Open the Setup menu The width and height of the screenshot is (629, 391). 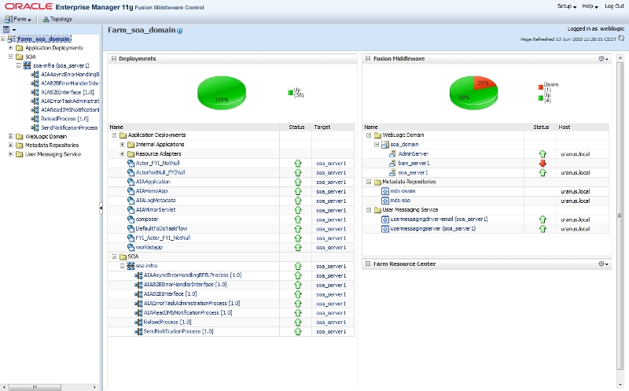coord(566,6)
